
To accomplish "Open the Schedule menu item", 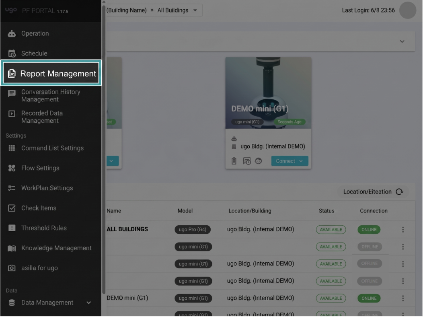I will [51, 54].
